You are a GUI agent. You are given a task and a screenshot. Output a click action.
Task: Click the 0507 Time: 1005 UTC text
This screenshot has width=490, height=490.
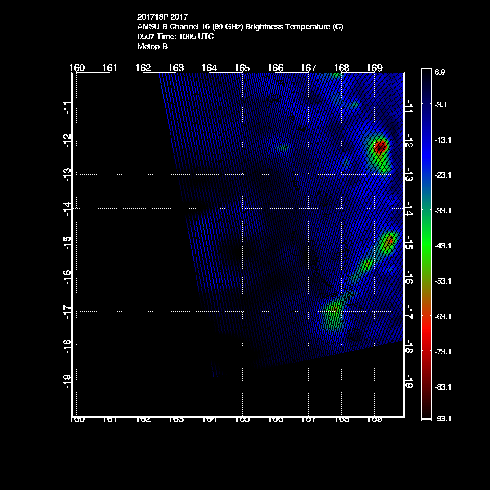(175, 37)
